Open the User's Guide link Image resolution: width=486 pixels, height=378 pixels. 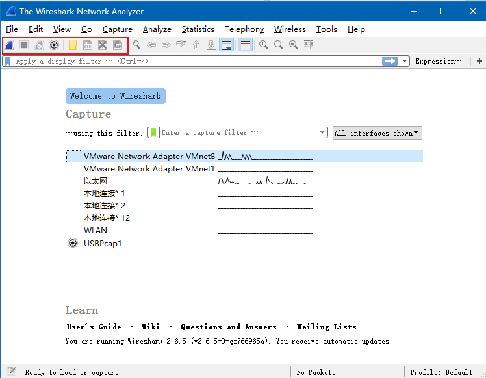click(94, 327)
